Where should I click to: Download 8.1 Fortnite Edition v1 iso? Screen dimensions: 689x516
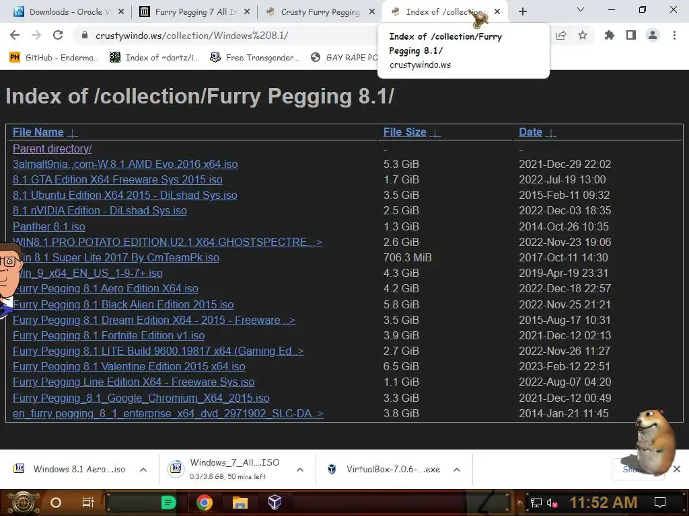pos(108,336)
